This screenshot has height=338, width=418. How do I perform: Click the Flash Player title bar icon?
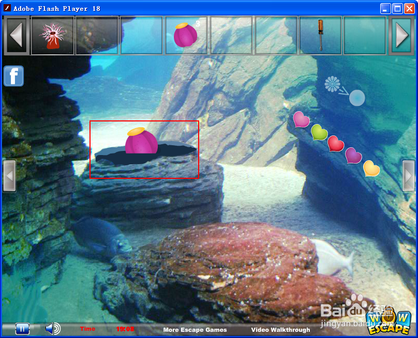coord(7,8)
